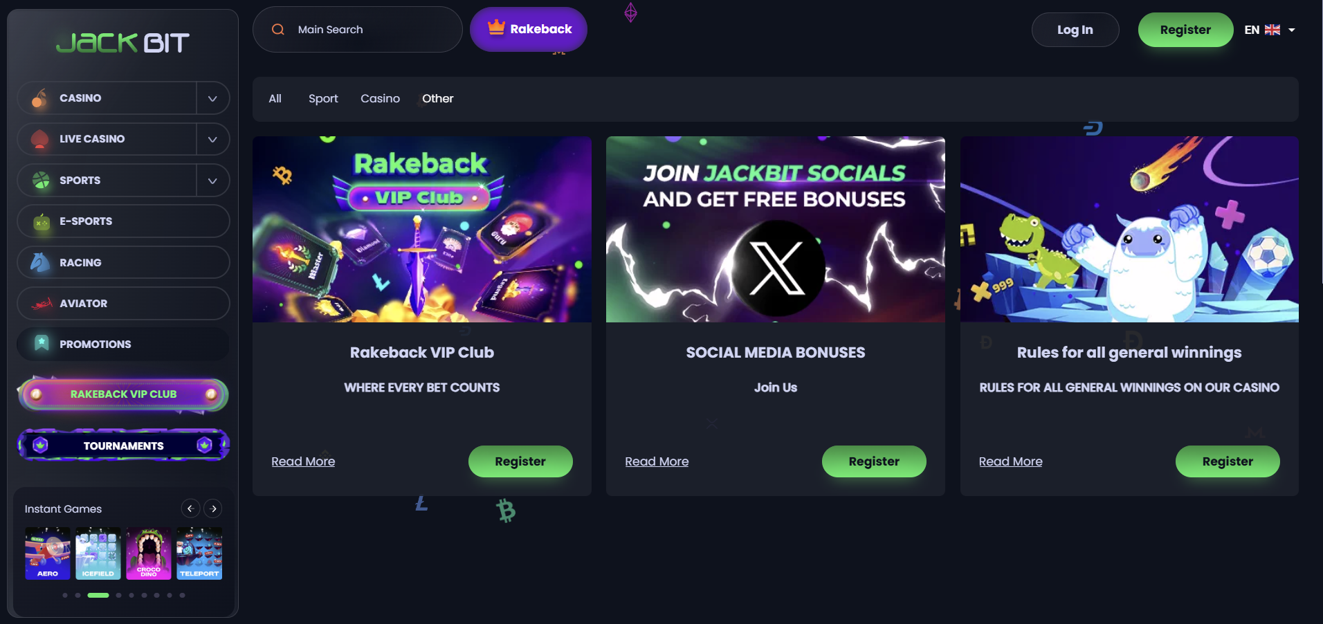This screenshot has height=624, width=1323.
Task: Select the Sport promotions tab
Action: coord(323,99)
